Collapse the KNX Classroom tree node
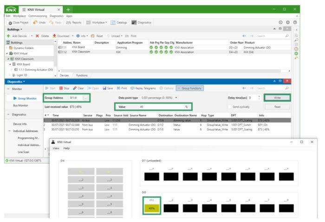Screen dimensions: 325x222 8,59
